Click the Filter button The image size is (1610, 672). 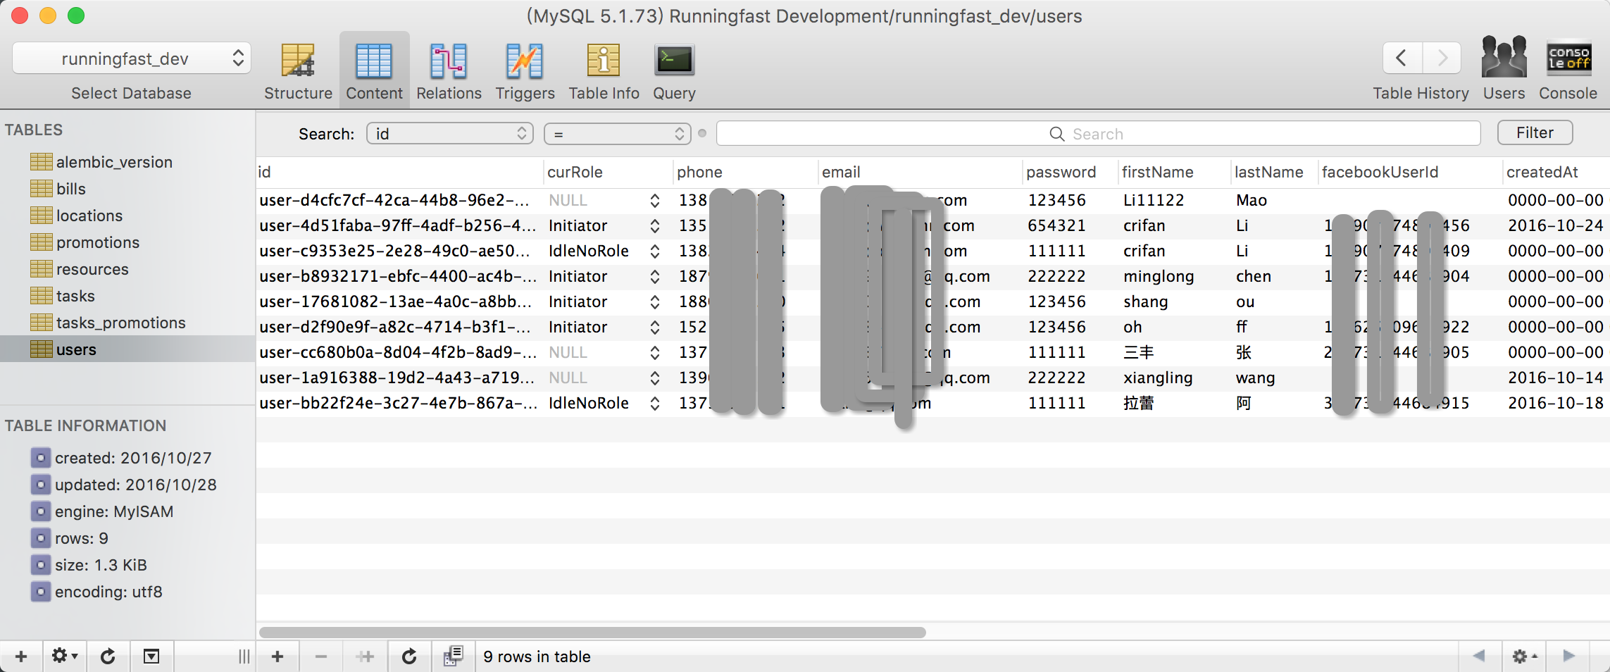(1535, 132)
